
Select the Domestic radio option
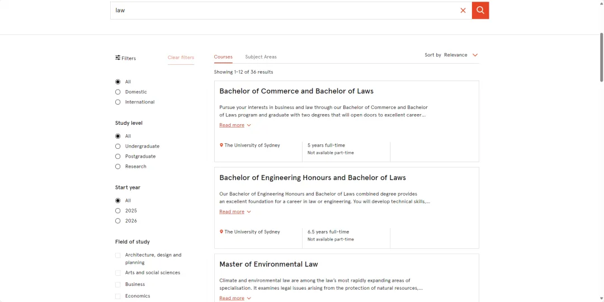pyautogui.click(x=118, y=92)
